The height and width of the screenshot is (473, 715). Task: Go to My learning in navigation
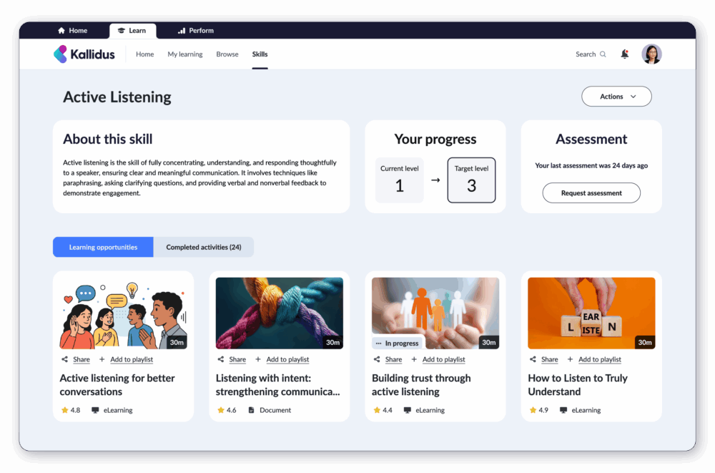coord(185,54)
